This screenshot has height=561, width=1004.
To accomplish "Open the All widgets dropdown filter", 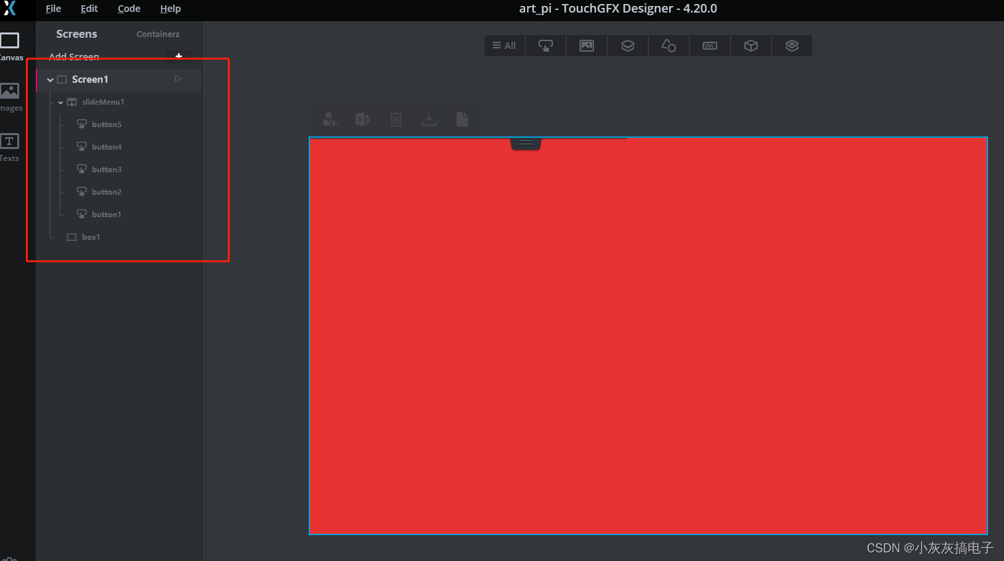I will point(504,45).
